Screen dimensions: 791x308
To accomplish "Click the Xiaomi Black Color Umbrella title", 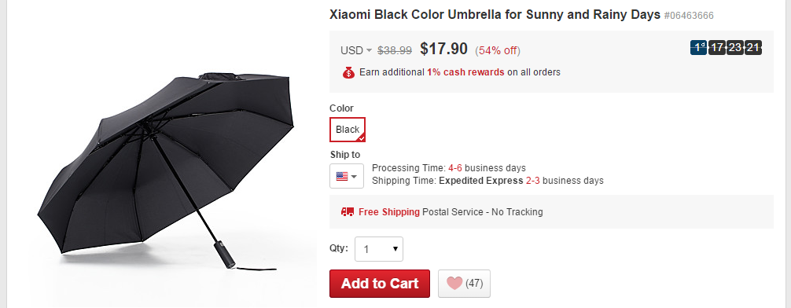I will tap(495, 14).
